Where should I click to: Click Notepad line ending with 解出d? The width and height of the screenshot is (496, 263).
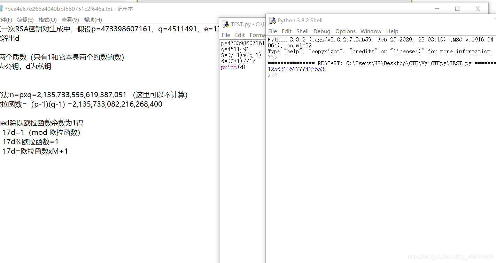(10, 38)
